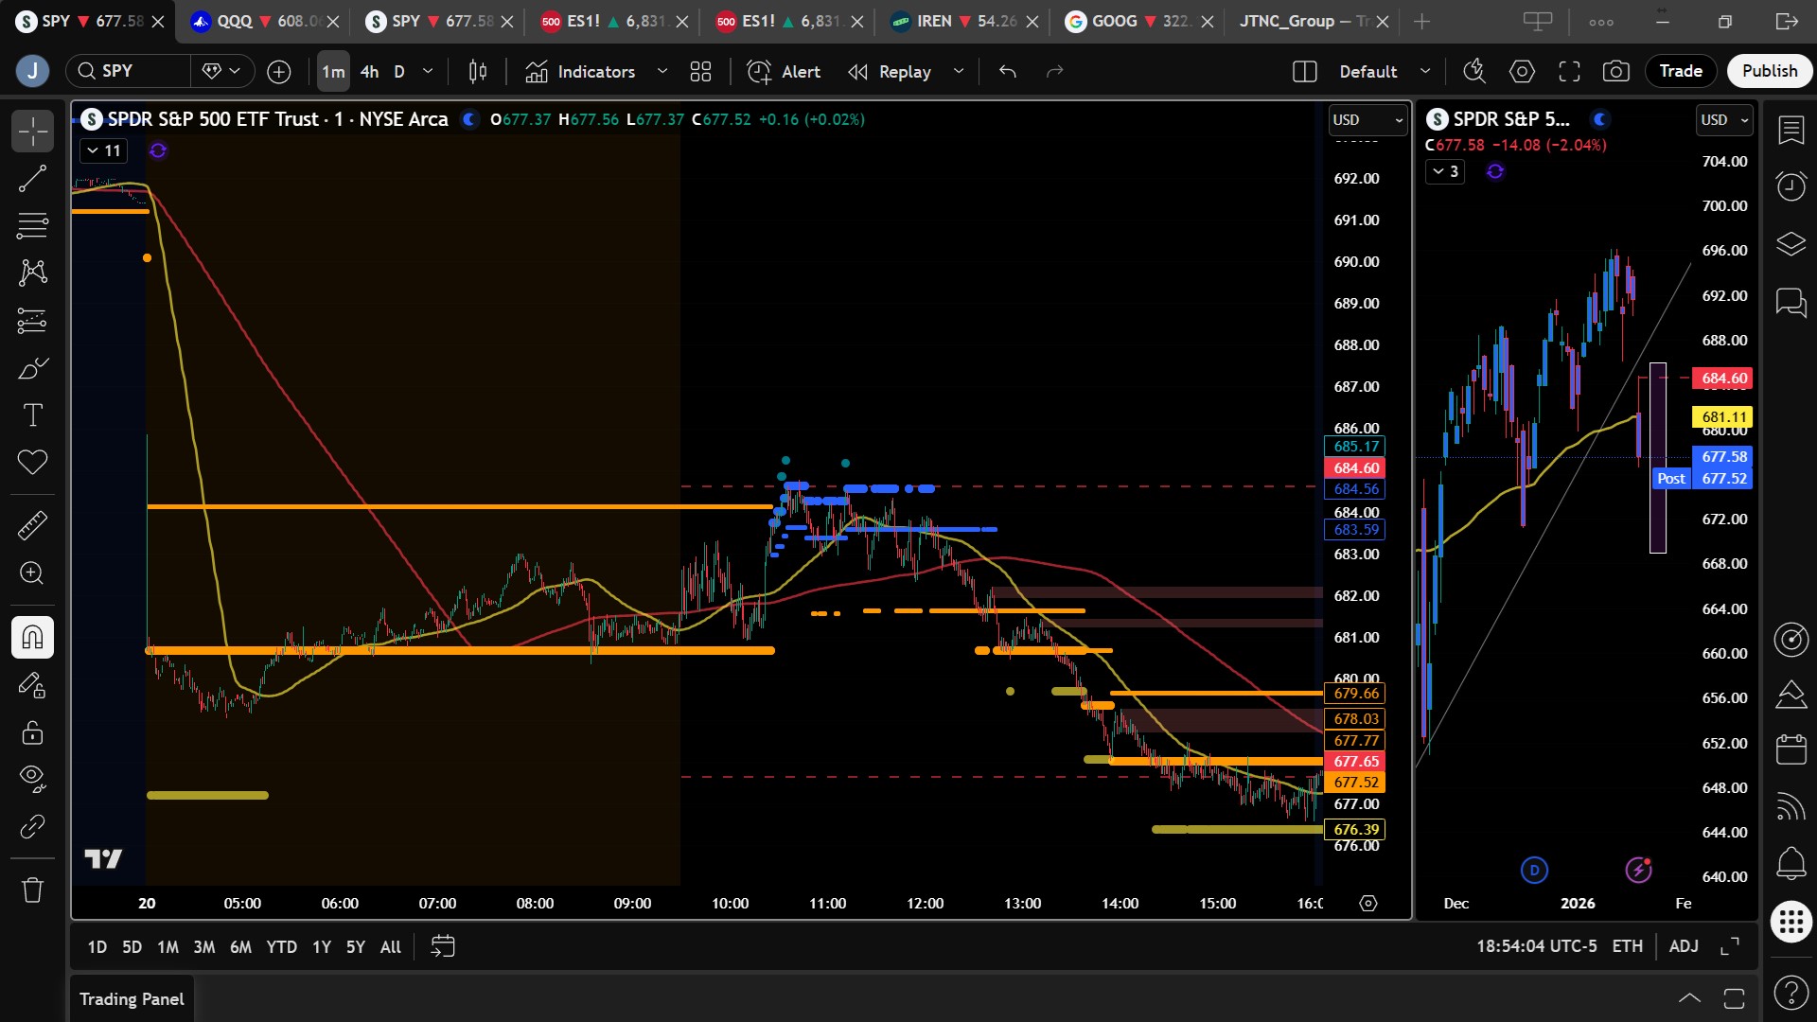Open the economic calendar sidebar icon
Screen dimensions: 1817x1022
coord(1791,749)
